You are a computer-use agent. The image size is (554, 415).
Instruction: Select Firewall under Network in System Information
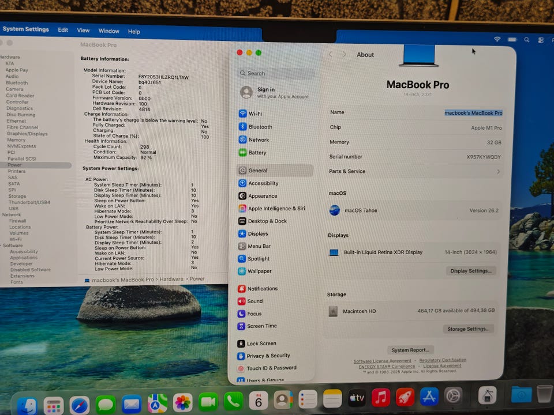(x=18, y=221)
